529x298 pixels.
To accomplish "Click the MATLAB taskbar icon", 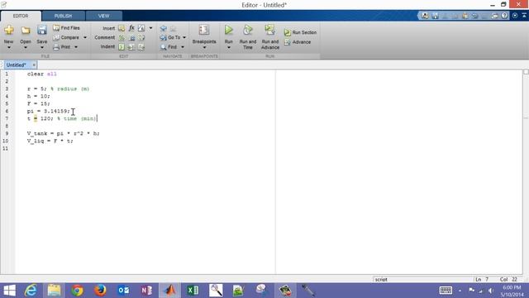I will pyautogui.click(x=170, y=291).
